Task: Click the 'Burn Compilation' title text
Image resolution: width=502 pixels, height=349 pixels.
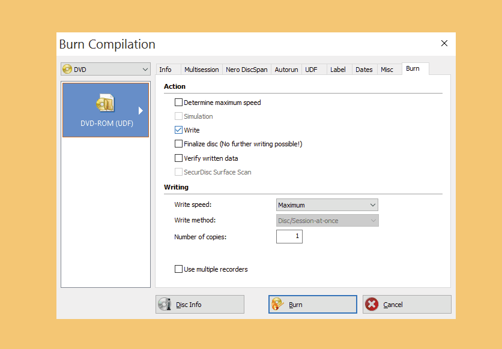Action: [107, 44]
